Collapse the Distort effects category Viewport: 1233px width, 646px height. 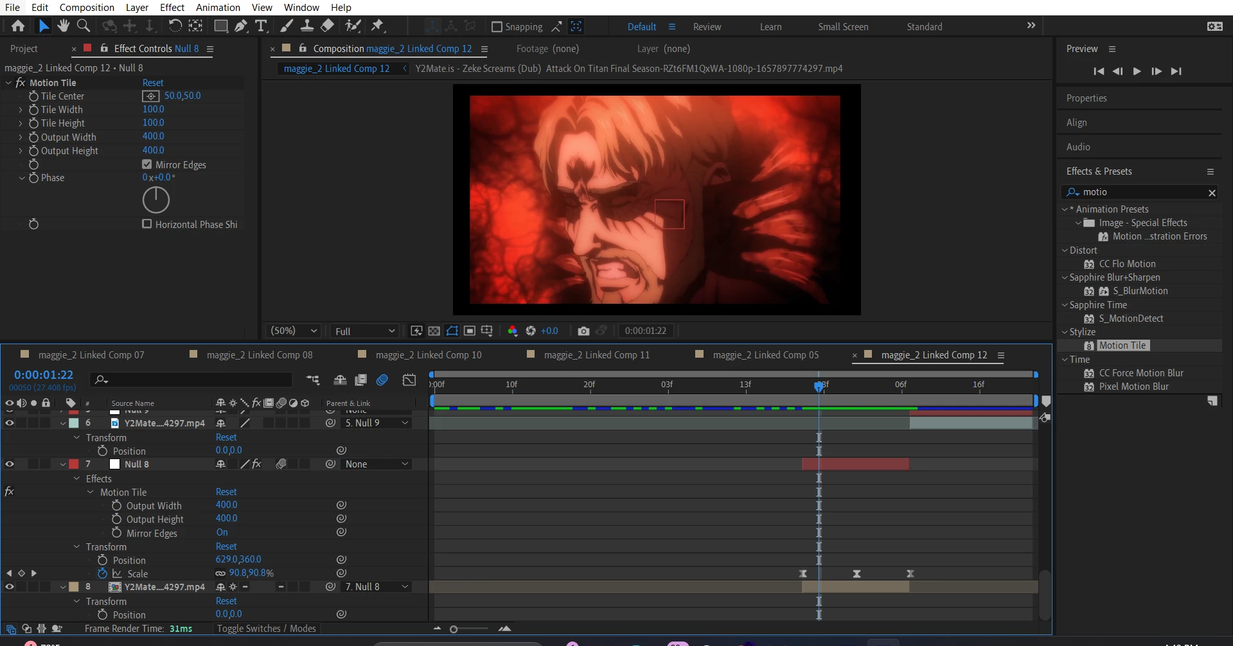tap(1065, 250)
